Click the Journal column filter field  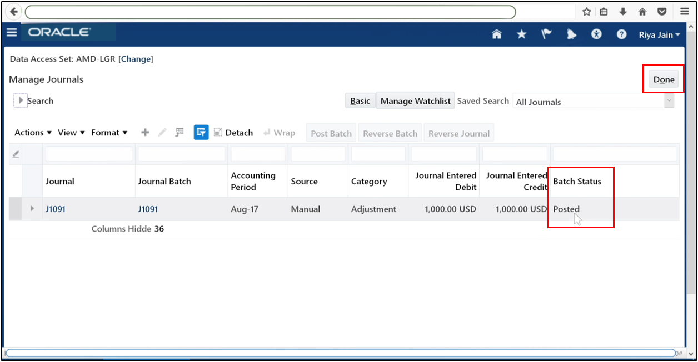tap(88, 154)
